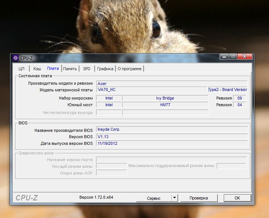Click the Версия 1.72.0.x64 text

click(96, 197)
